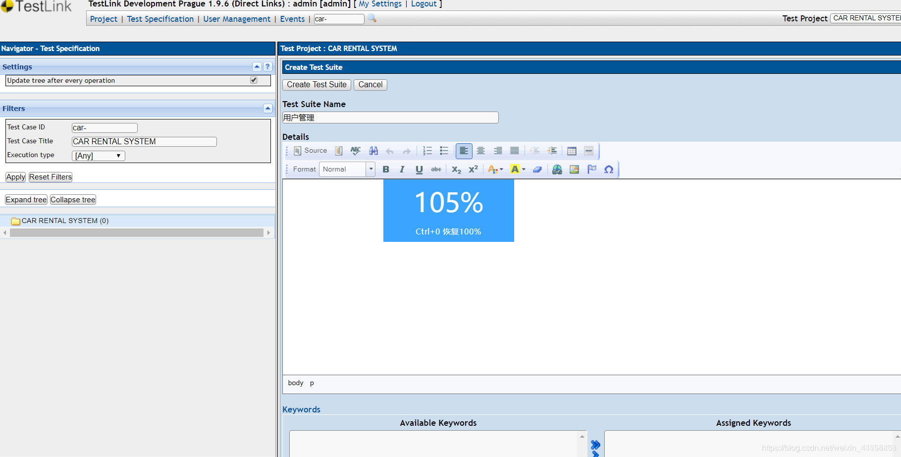Toggle underline formatting
Viewport: 901px width, 457px height.
point(419,170)
